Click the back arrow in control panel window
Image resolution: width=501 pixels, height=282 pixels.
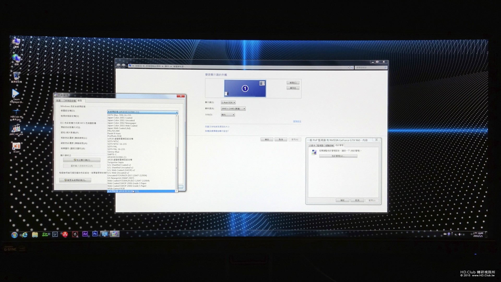(118, 66)
